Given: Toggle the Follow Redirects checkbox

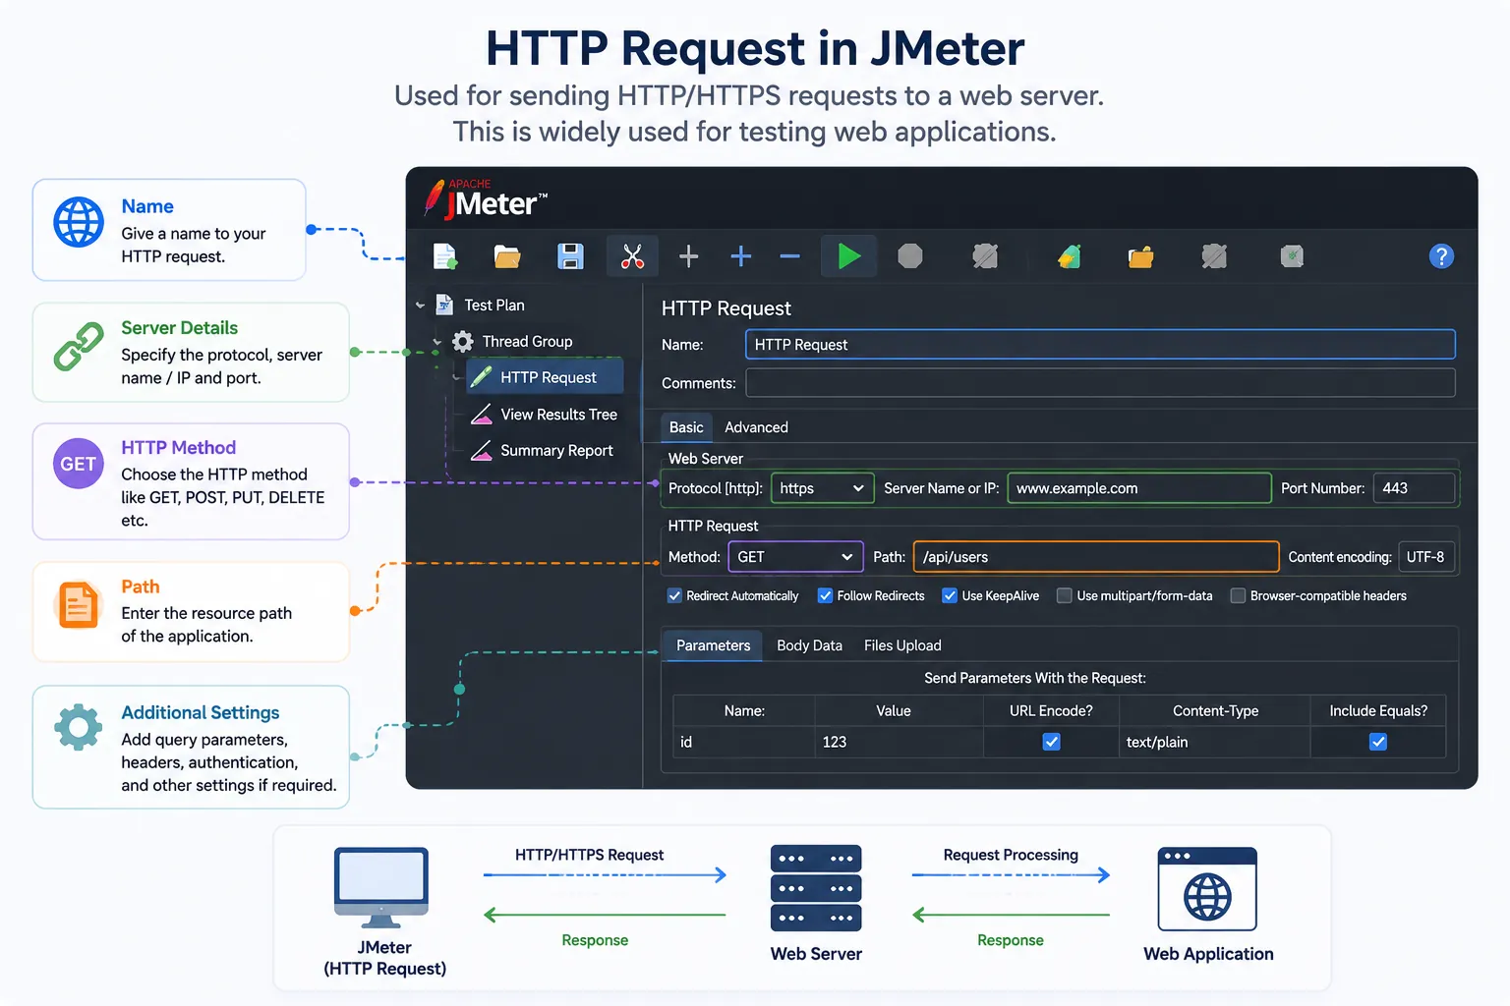Looking at the screenshot, I should click(825, 595).
